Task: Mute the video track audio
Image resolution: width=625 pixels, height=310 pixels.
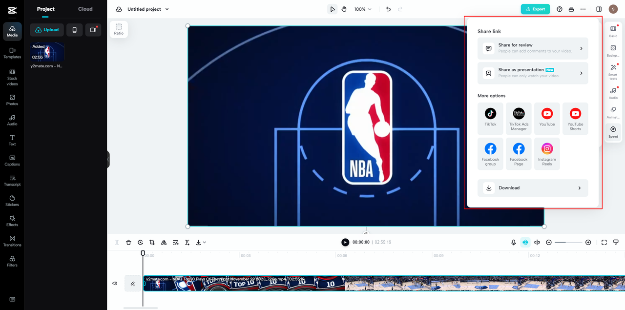Action: pyautogui.click(x=115, y=283)
